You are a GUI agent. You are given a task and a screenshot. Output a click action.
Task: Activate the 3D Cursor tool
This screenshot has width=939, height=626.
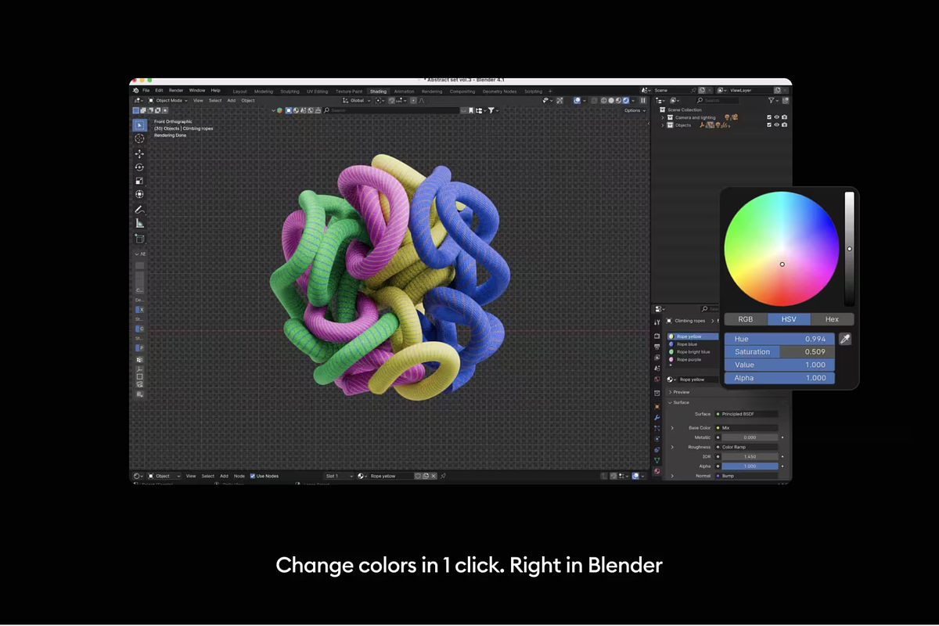click(x=140, y=139)
